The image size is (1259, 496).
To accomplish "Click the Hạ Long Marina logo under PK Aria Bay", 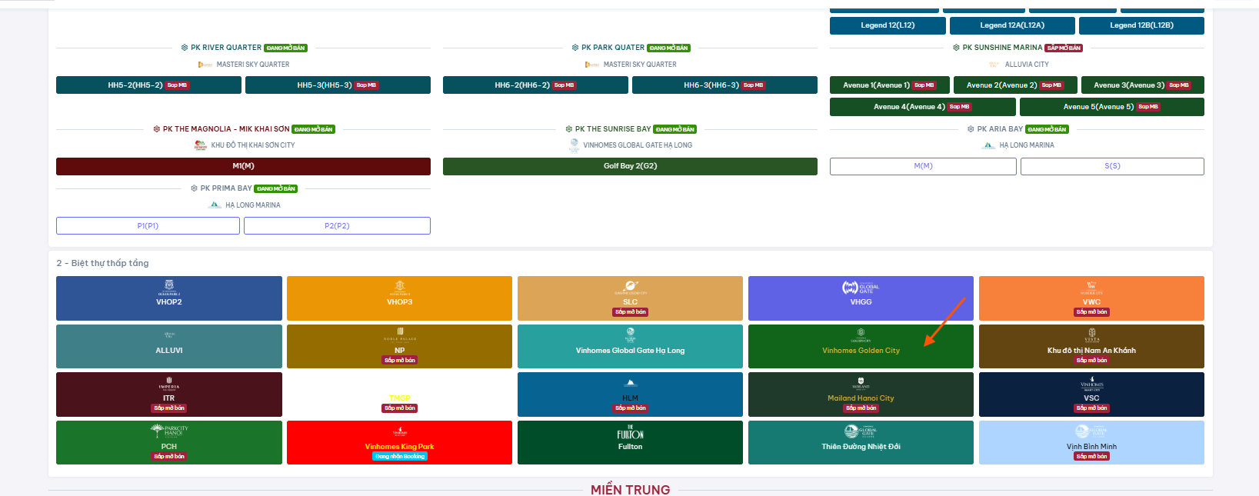I will 989,145.
